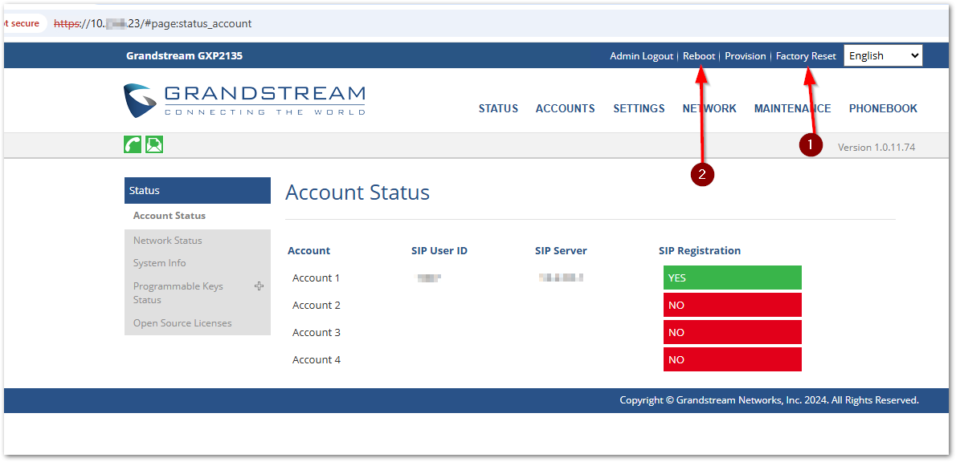Click Account 4's red NO status
Viewport: 956px width, 462px height.
(732, 360)
